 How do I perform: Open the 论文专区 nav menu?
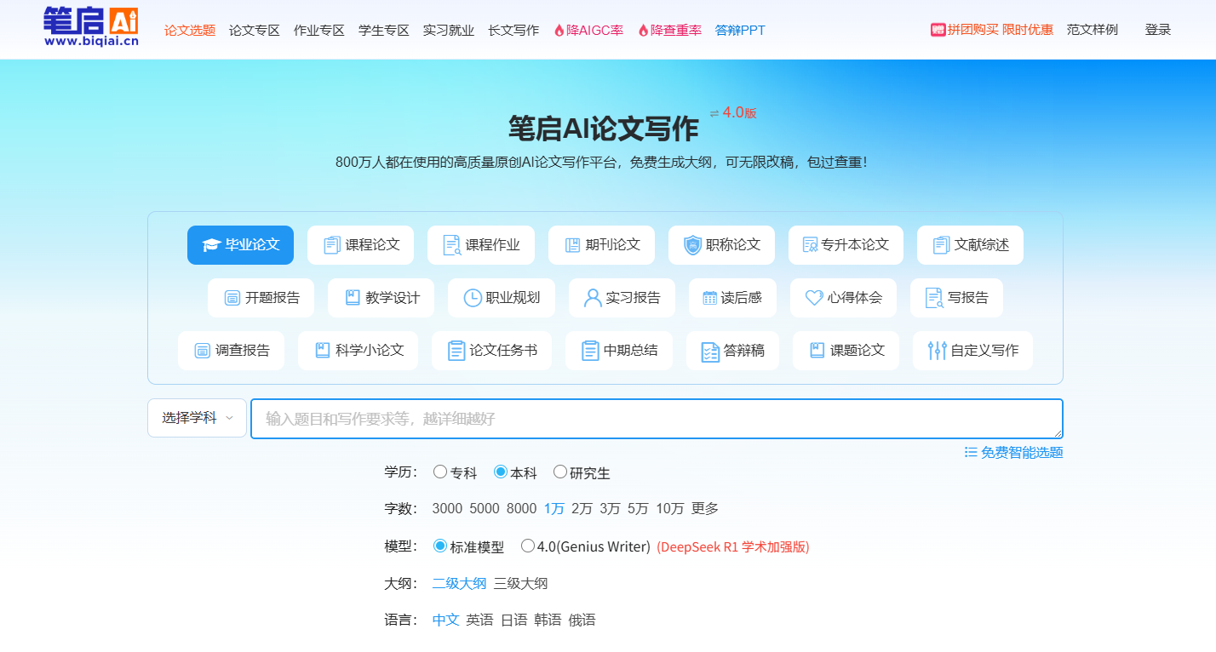[255, 30]
